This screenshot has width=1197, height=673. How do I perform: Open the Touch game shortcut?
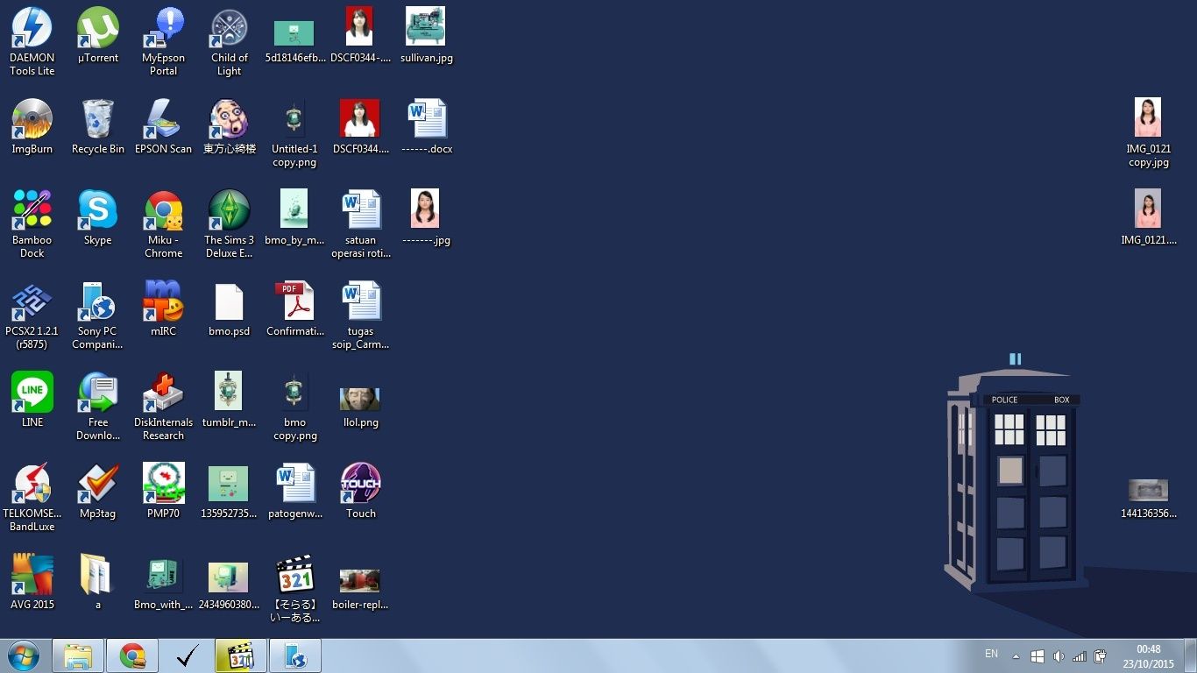[x=361, y=492]
